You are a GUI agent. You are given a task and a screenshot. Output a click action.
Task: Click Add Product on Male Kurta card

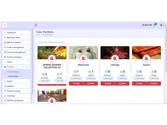(76, 78)
